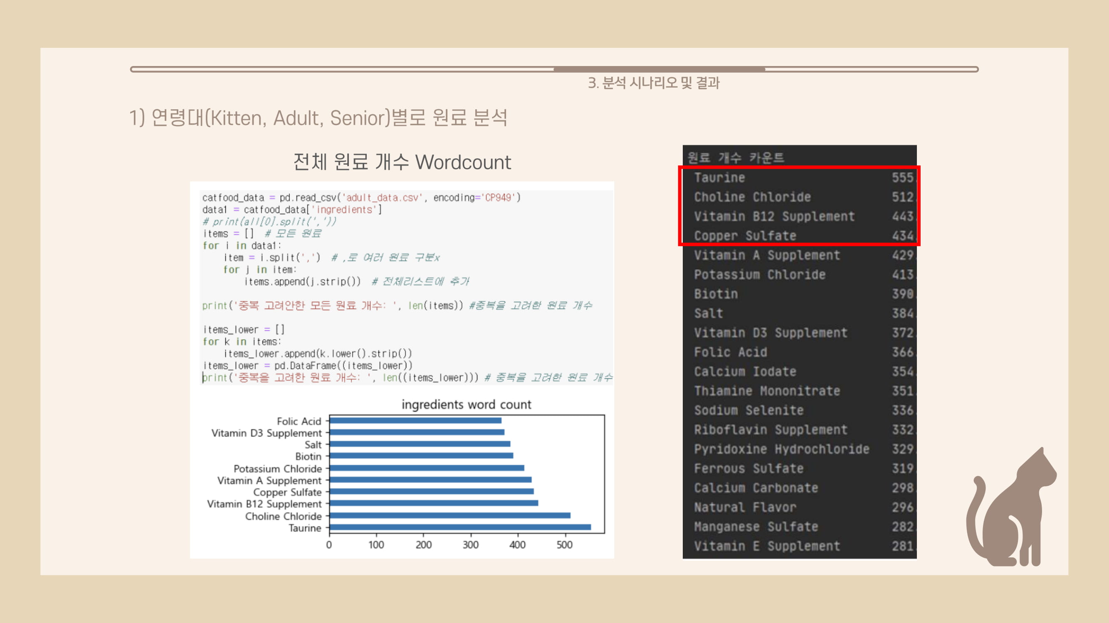Select the Taurine bar in the chart
1109x623 pixels.
tap(456, 528)
